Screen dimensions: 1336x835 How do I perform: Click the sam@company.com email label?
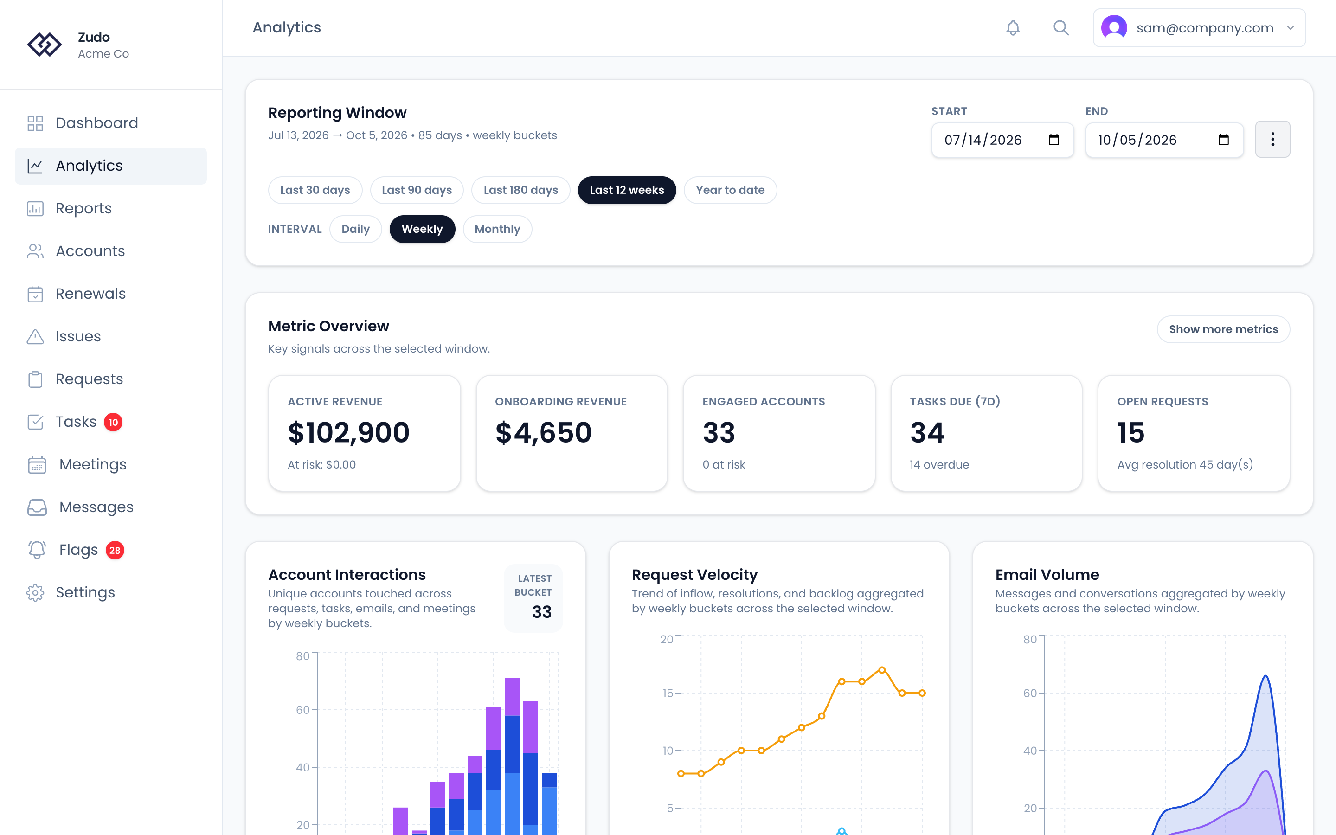[x=1205, y=28]
